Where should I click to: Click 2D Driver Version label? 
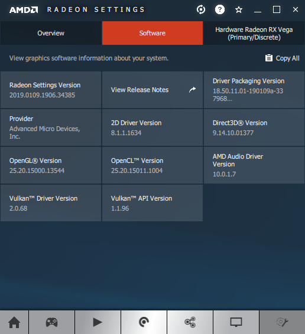click(x=136, y=123)
